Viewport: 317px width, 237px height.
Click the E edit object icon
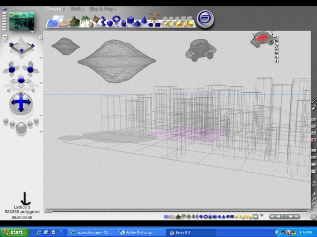point(276,57)
